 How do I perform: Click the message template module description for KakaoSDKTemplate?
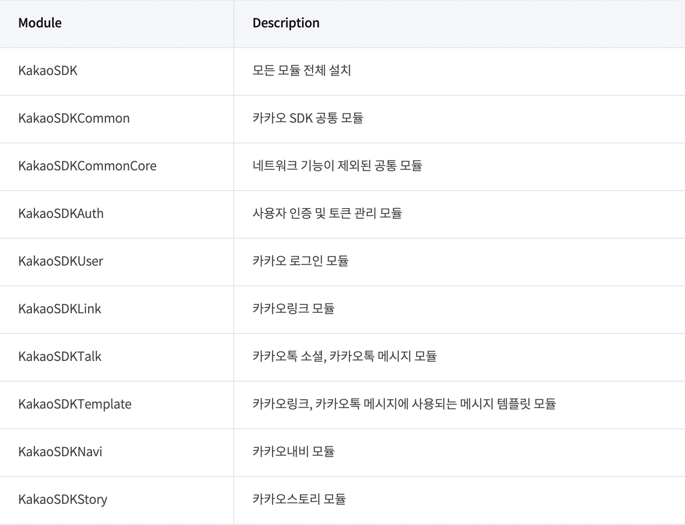pyautogui.click(x=404, y=404)
